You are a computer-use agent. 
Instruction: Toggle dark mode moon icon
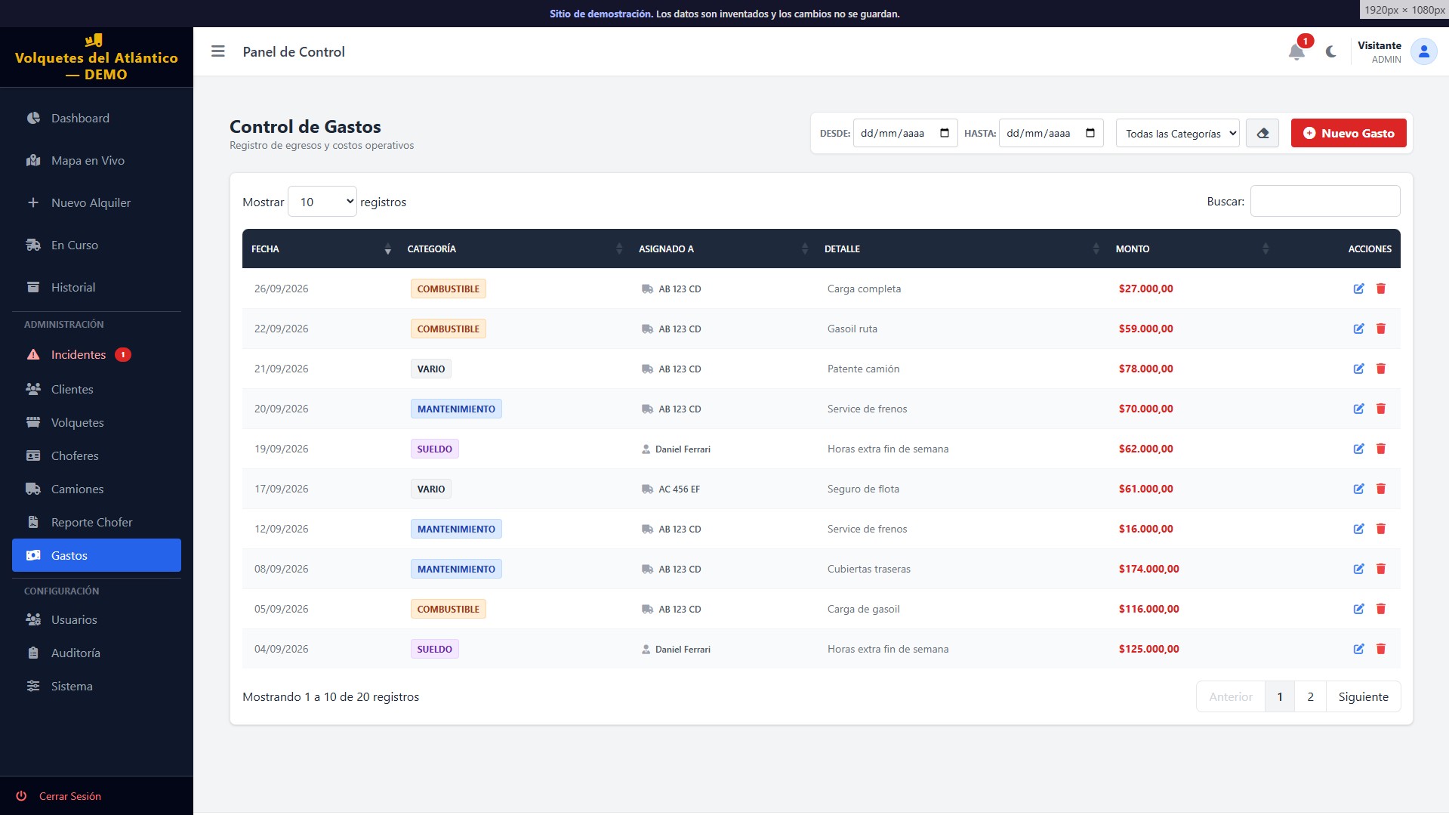[1330, 51]
